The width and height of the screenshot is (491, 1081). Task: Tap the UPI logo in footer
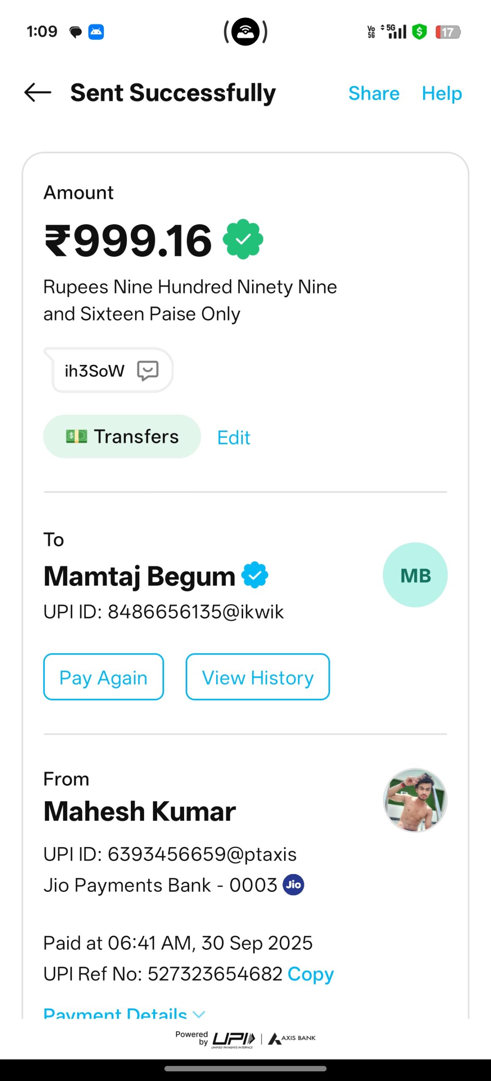click(x=233, y=1039)
